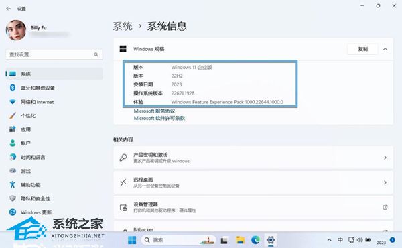Expand the 产品密钥和激活 row arrow
402x248 pixels.
coord(385,158)
